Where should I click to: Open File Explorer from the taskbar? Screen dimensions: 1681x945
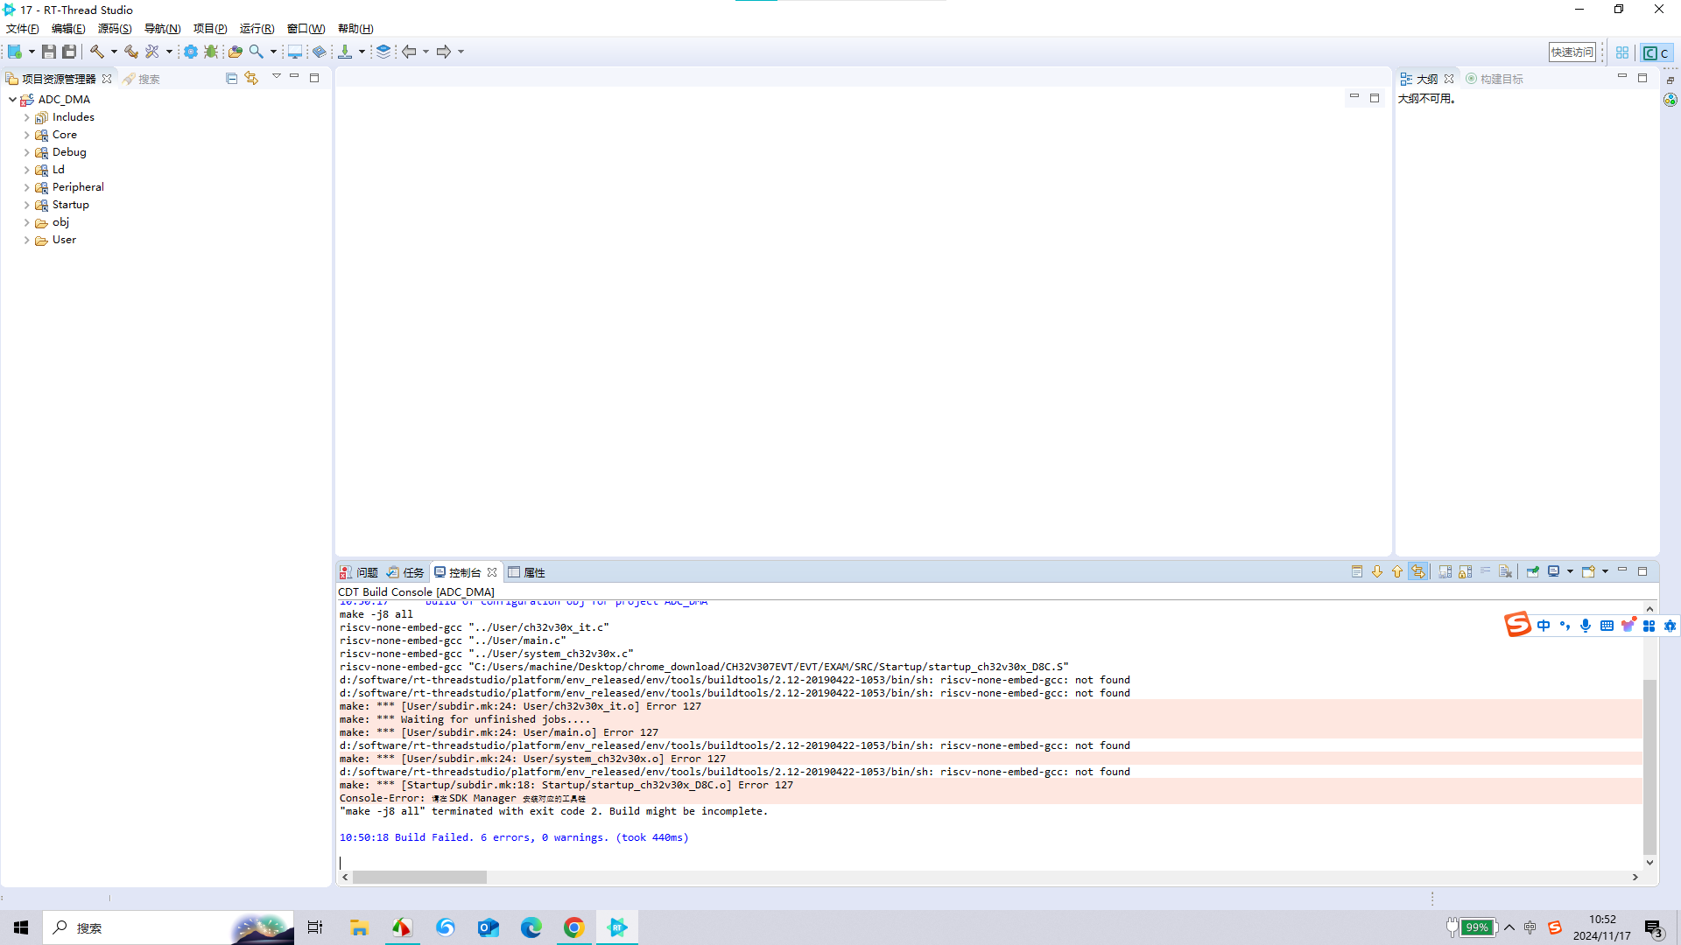coord(359,927)
